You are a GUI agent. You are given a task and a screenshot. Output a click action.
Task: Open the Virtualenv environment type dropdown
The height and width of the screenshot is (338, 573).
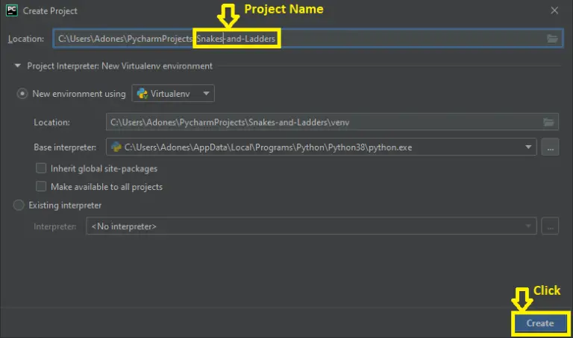click(x=173, y=94)
